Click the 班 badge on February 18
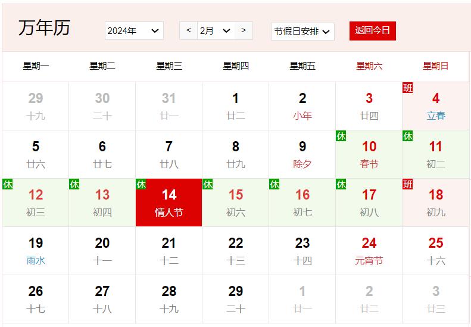This screenshot has height=327, width=471. pos(408,185)
